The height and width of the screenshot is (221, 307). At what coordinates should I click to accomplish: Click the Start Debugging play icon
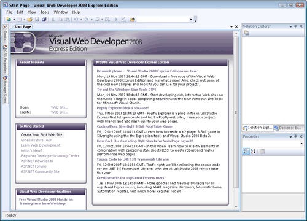116,20
